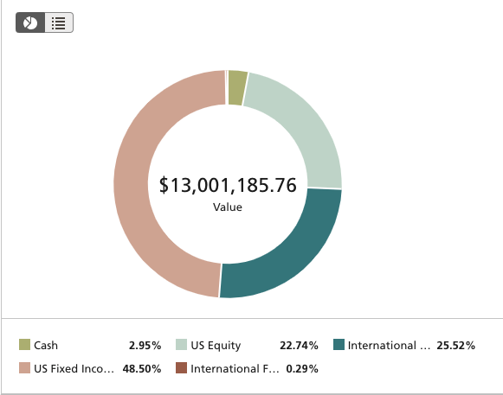503x395 pixels.
Task: Click the 'International …' 25.52% legend label
Action: click(x=389, y=346)
